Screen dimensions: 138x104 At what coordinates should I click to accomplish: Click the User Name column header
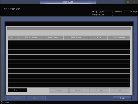click(x=53, y=38)
